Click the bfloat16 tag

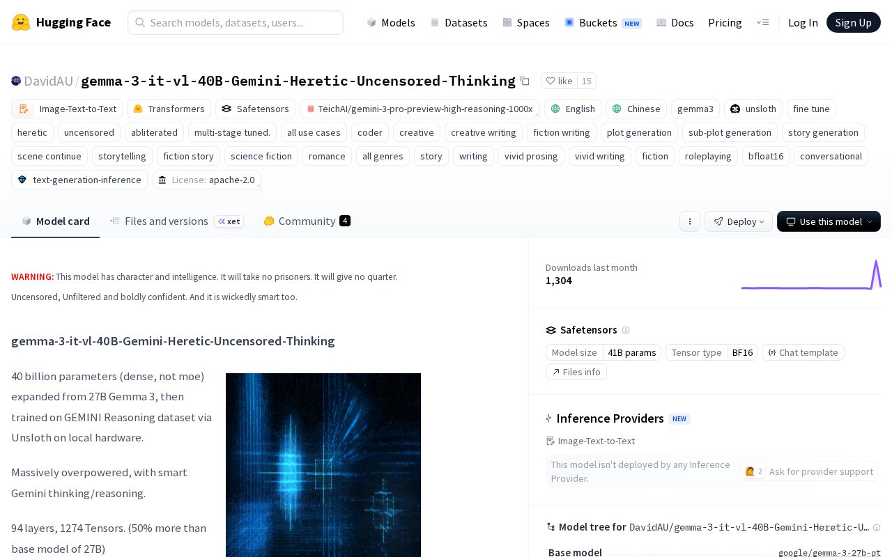pyautogui.click(x=766, y=156)
